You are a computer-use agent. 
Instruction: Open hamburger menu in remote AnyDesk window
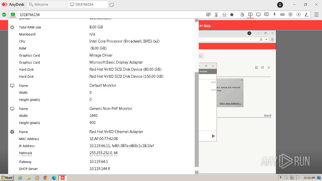click(x=272, y=39)
